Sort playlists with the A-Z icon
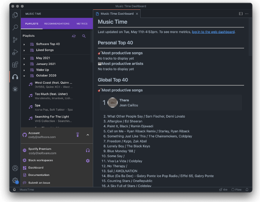260x202 pixels. [x=74, y=36]
